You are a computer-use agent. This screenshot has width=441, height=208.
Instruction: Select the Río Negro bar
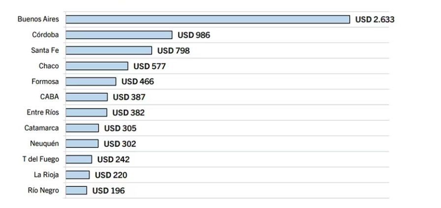click(x=76, y=190)
